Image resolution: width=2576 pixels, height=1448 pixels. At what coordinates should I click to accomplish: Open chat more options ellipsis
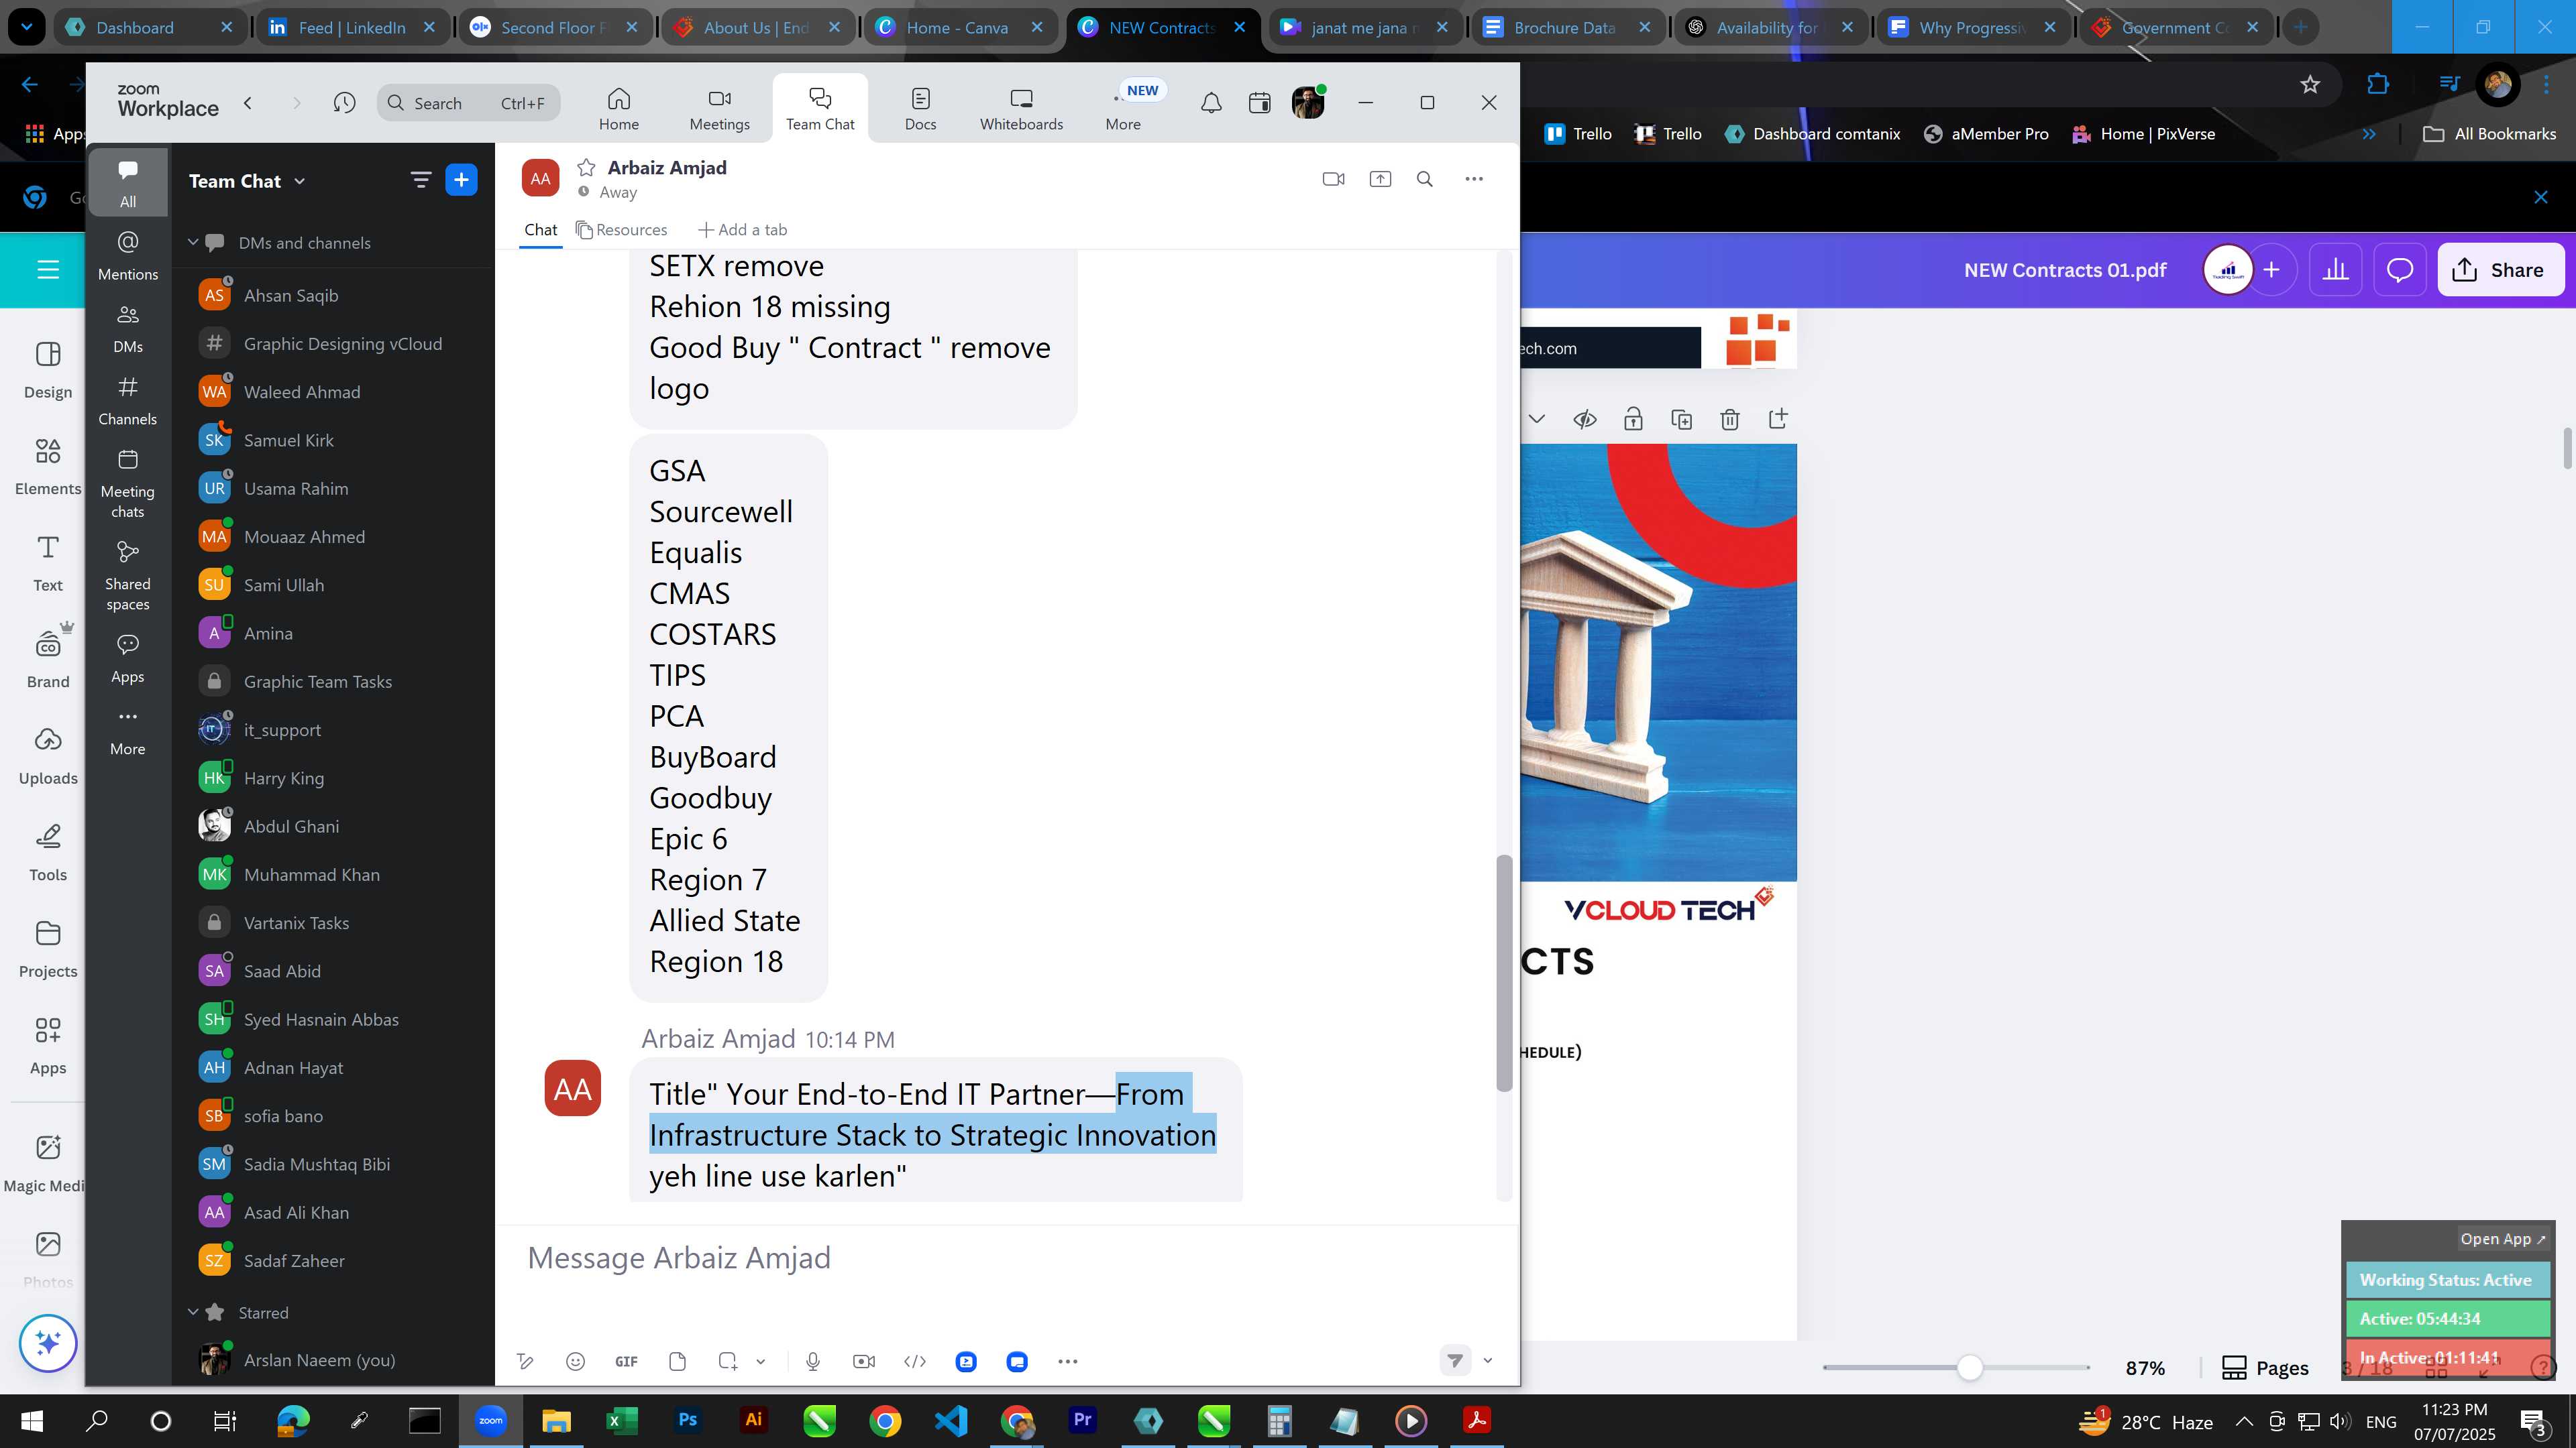pos(1474,179)
